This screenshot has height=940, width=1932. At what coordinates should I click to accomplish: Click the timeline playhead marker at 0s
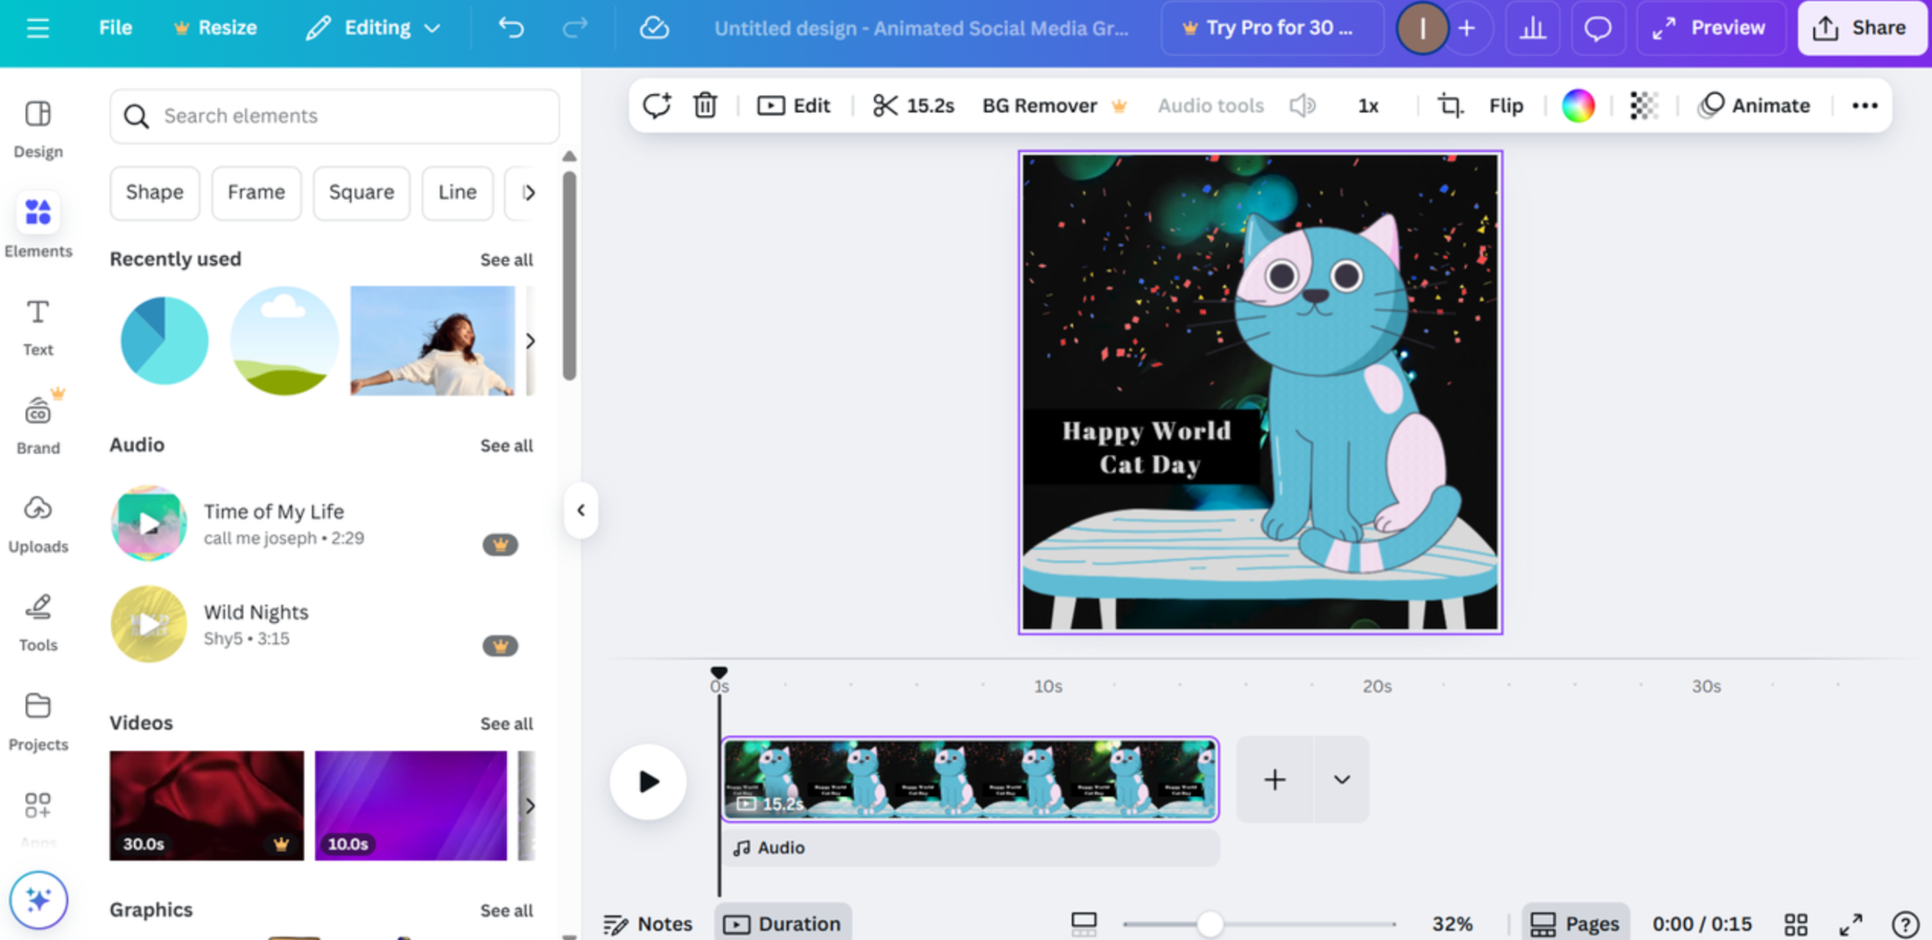(719, 673)
